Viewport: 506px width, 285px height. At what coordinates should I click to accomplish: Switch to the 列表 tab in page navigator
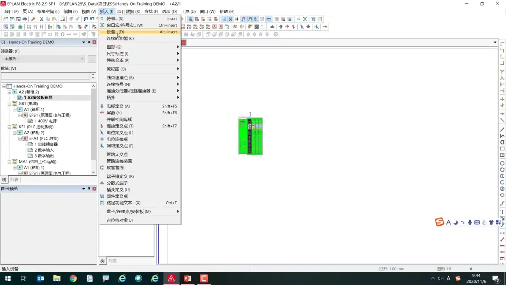pyautogui.click(x=14, y=180)
